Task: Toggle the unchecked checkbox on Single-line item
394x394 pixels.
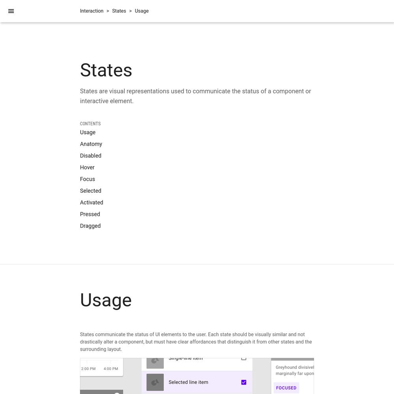Action: coord(243,359)
